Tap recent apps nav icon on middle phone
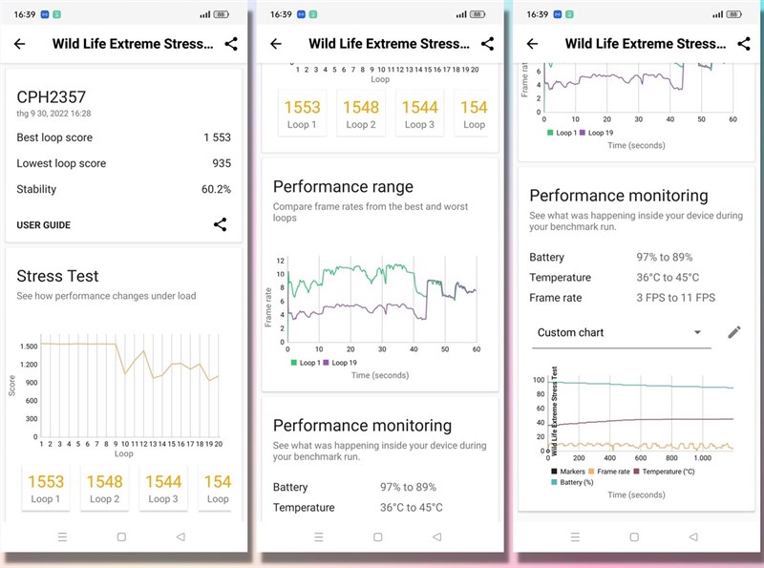The height and width of the screenshot is (568, 764). click(319, 536)
